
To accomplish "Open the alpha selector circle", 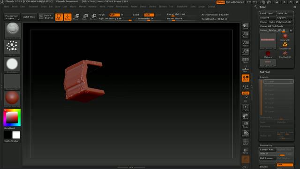I will [12, 65].
